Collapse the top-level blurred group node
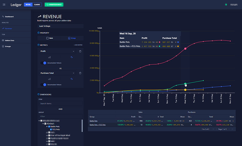This screenshot has width=242, height=146. (x=39, y=121)
